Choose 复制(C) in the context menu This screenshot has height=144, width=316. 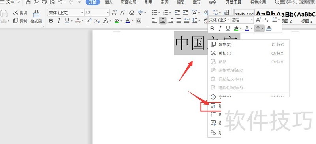(x=248, y=44)
